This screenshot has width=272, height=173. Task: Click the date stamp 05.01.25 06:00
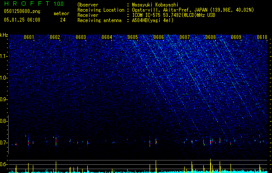click(x=22, y=20)
